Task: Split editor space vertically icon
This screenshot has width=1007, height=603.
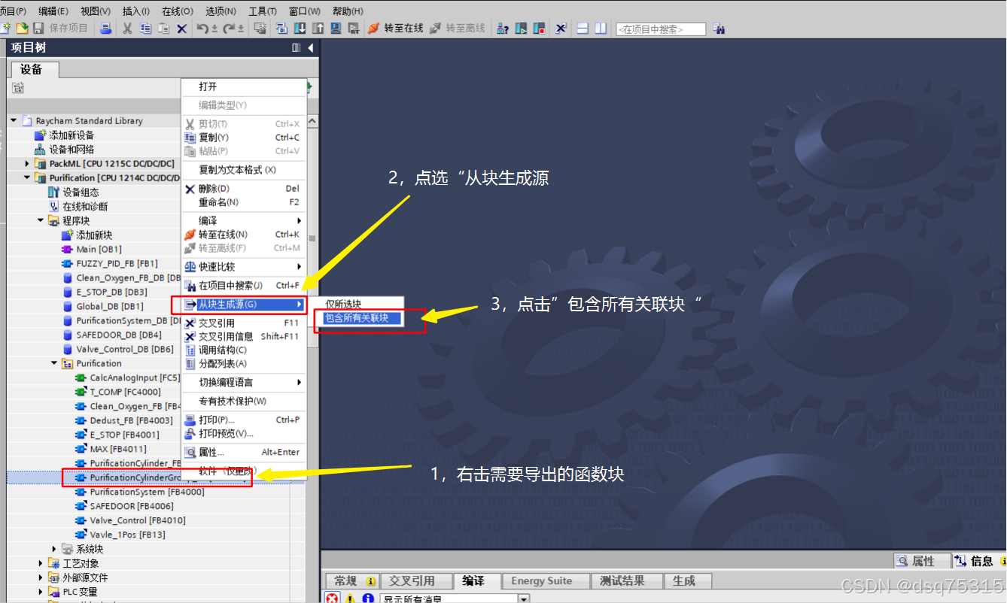Action: point(601,29)
